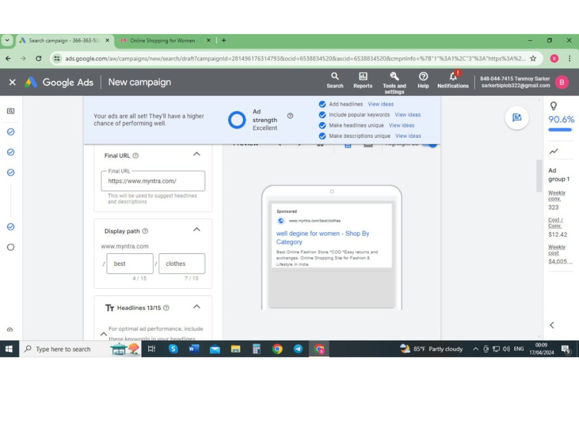Open the account avatar B in Google Ads header
Screen dimensions: 579x434
coord(562,82)
